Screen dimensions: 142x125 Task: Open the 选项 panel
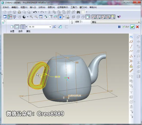pos(20,31)
